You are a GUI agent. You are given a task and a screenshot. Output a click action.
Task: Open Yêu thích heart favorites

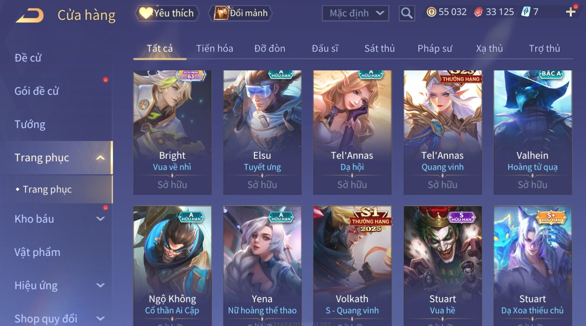click(167, 13)
